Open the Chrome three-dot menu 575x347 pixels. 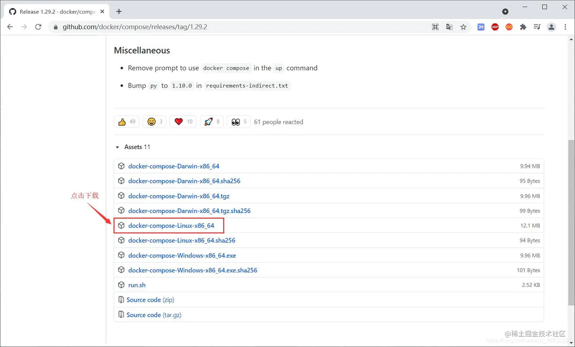tap(565, 27)
